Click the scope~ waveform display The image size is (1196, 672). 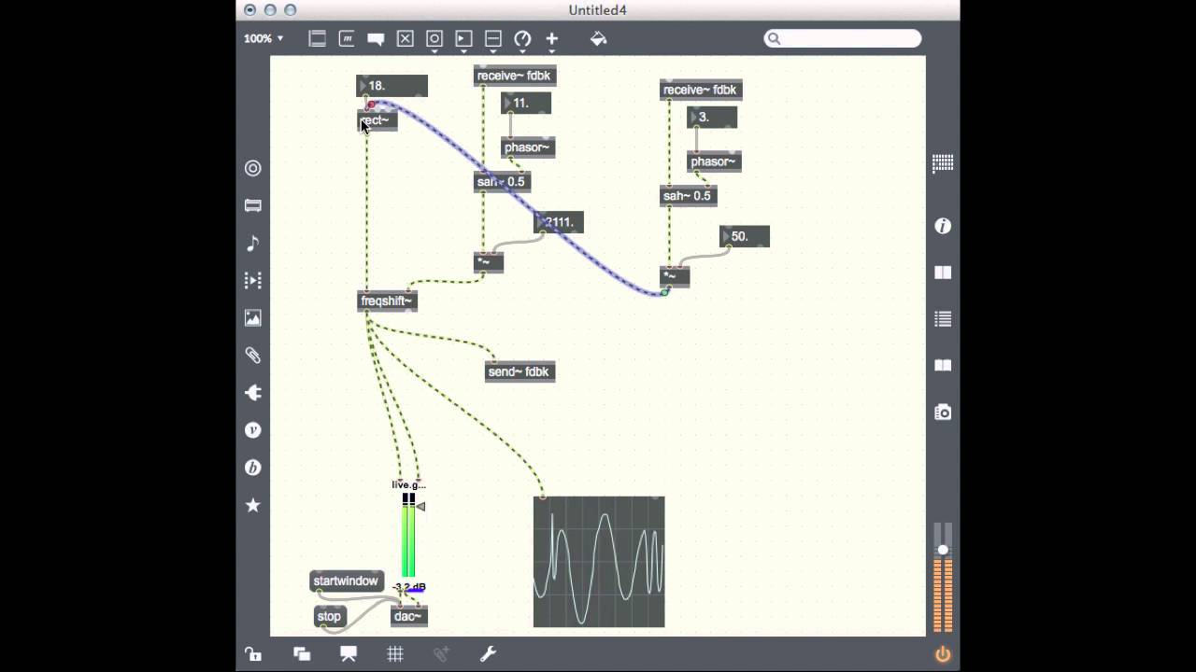tap(599, 562)
